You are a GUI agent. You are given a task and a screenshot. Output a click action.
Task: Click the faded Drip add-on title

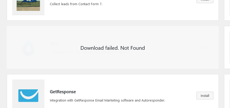(54, 44)
